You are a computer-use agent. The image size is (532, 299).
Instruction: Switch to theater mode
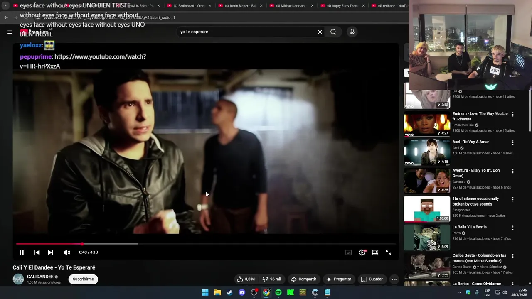tap(375, 252)
